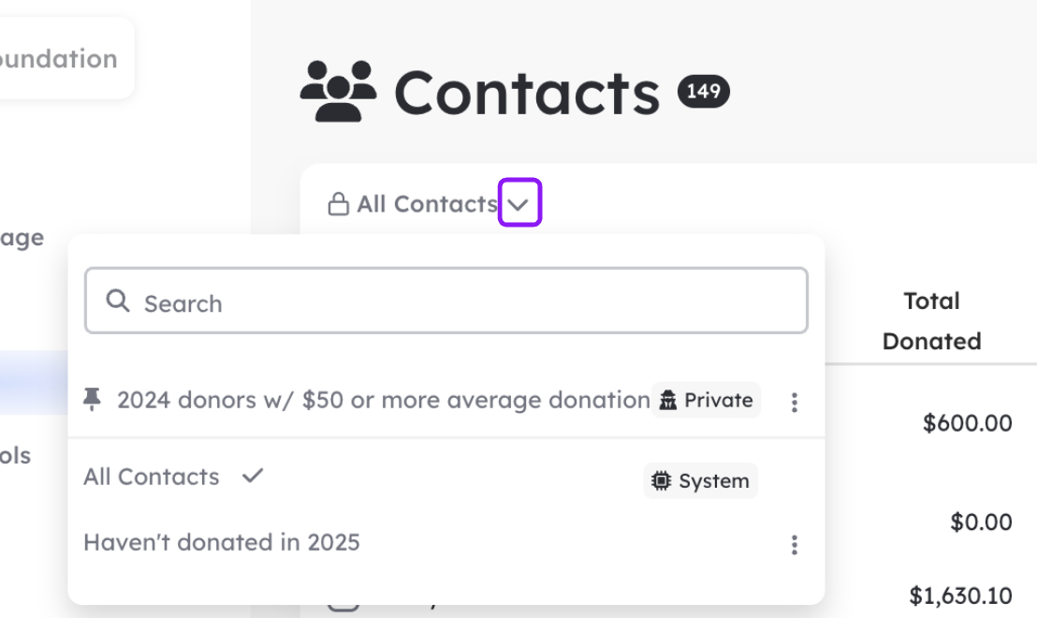Click the lock icon beside All Contacts

[x=338, y=204]
